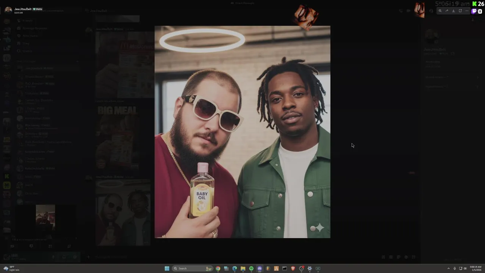Zoom in using the magnifier icon
The height and width of the screenshot is (273, 485).
[440, 11]
